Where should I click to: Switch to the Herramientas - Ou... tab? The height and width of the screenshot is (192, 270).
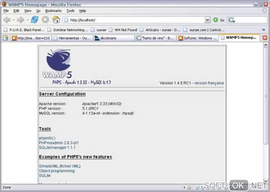[x=73, y=38]
